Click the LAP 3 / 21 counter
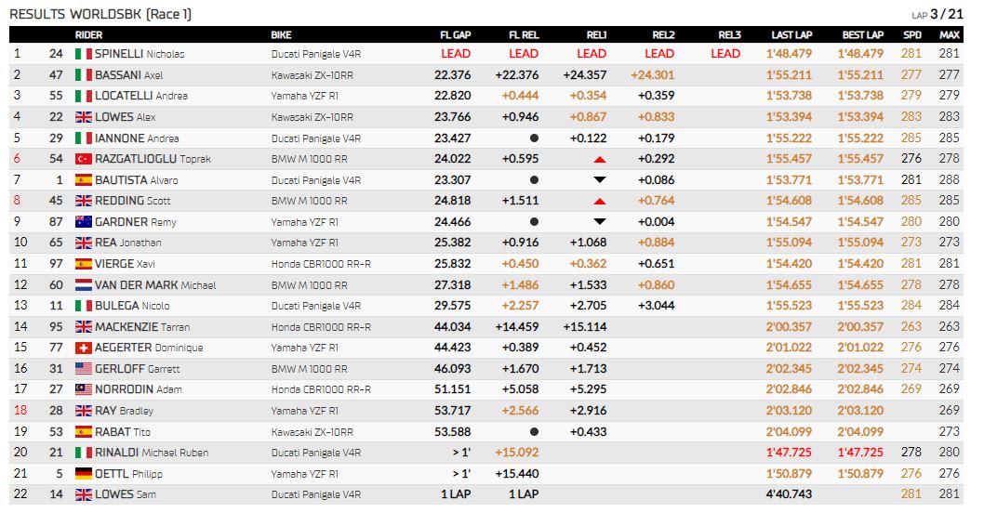The image size is (984, 513). click(x=937, y=15)
